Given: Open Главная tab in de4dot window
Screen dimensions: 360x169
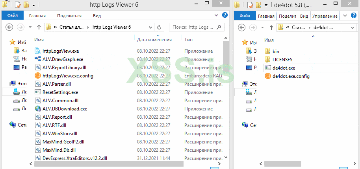Looking at the screenshot, I should (266, 16).
